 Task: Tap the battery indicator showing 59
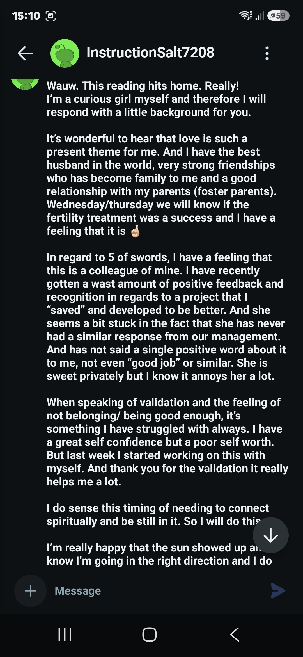click(x=278, y=15)
